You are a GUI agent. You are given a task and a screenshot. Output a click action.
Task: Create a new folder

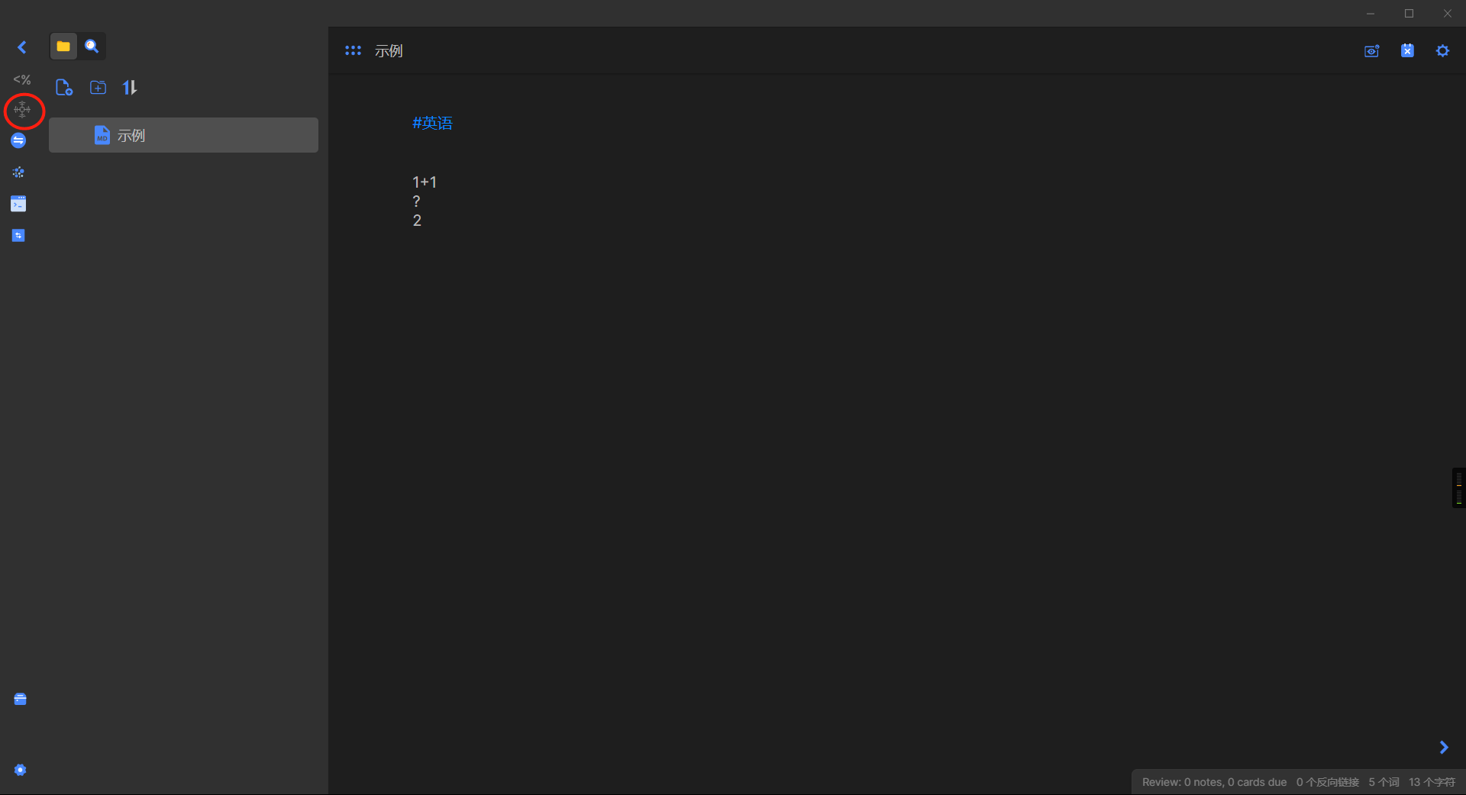98,88
